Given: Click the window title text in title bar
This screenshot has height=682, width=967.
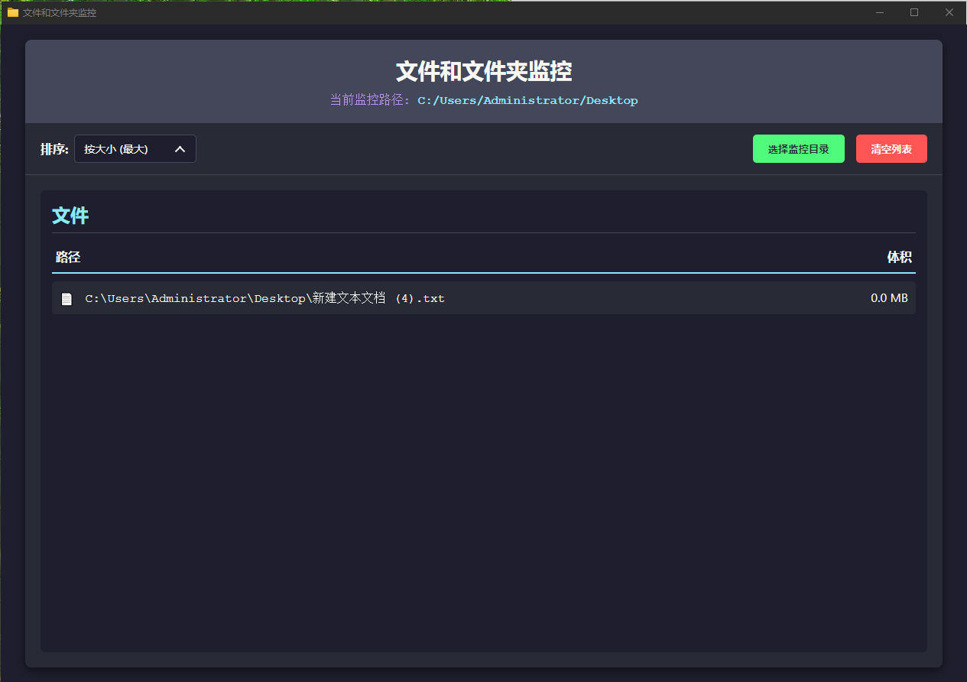Looking at the screenshot, I should click(x=60, y=13).
